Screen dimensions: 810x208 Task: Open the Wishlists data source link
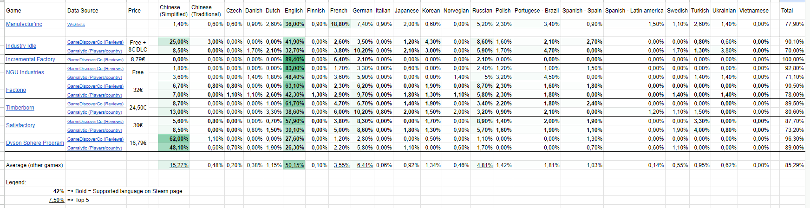76,24
